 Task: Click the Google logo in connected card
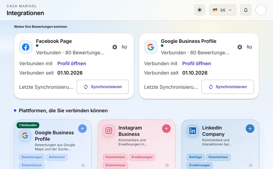[151, 47]
